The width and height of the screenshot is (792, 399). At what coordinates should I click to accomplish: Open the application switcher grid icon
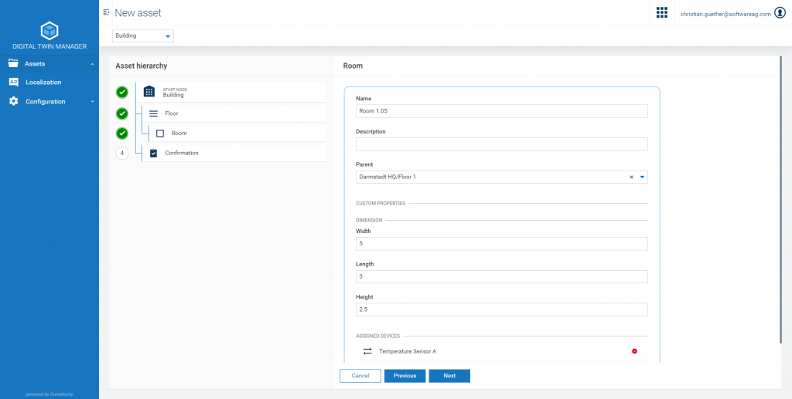click(661, 13)
